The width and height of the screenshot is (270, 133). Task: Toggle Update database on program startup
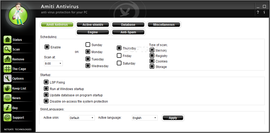(46, 95)
